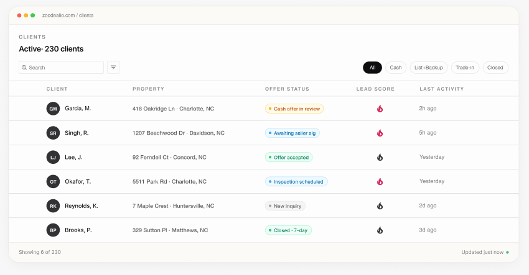
Task: Sort by the LEAD SCORE header
Action: (375, 89)
